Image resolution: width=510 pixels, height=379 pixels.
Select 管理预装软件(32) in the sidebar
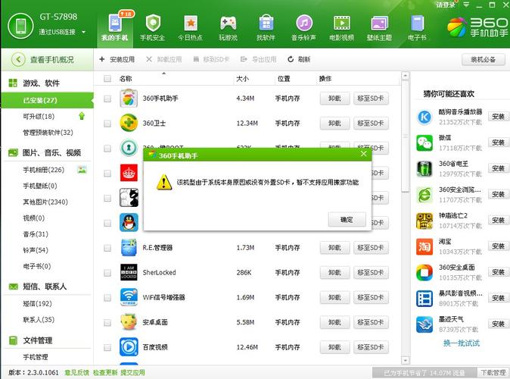pyautogui.click(x=48, y=133)
